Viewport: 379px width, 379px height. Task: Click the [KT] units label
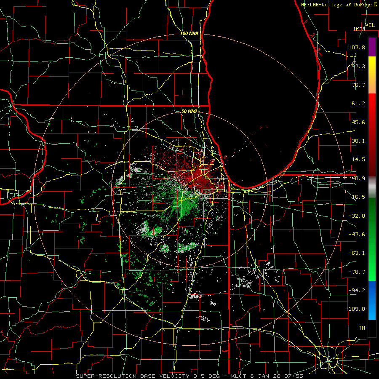coord(359,29)
